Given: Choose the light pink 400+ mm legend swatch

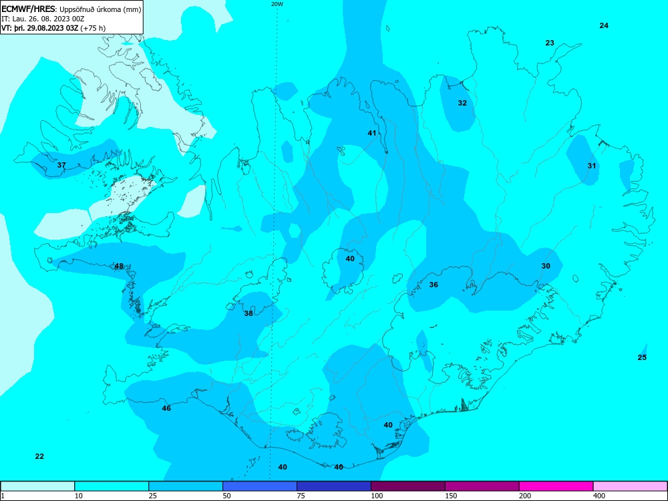Looking at the screenshot, I should [x=631, y=486].
